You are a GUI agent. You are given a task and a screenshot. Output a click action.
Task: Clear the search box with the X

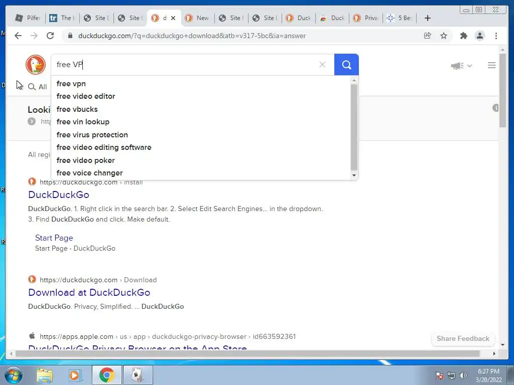[x=322, y=65]
